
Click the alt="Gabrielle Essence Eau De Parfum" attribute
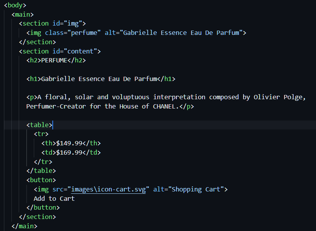point(174,33)
